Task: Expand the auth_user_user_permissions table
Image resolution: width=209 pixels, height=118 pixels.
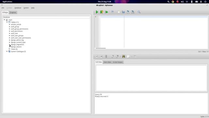Action: point(9,38)
